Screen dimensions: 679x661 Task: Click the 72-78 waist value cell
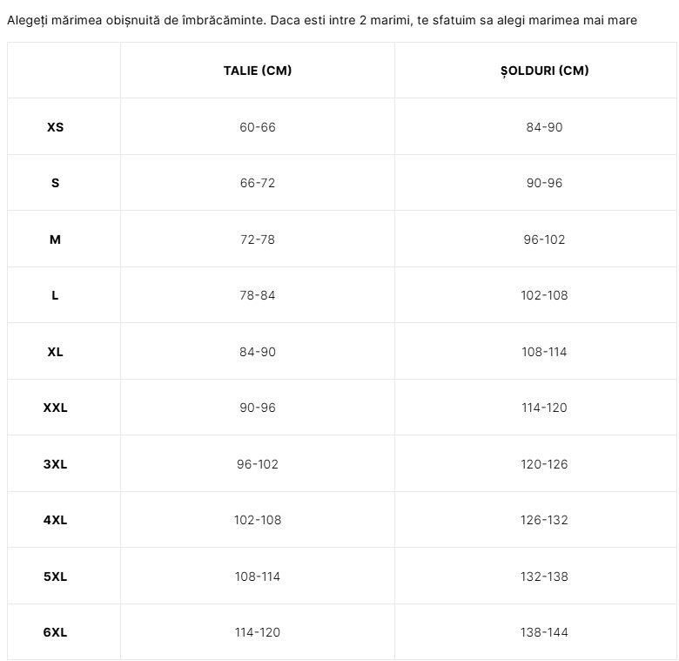258,239
